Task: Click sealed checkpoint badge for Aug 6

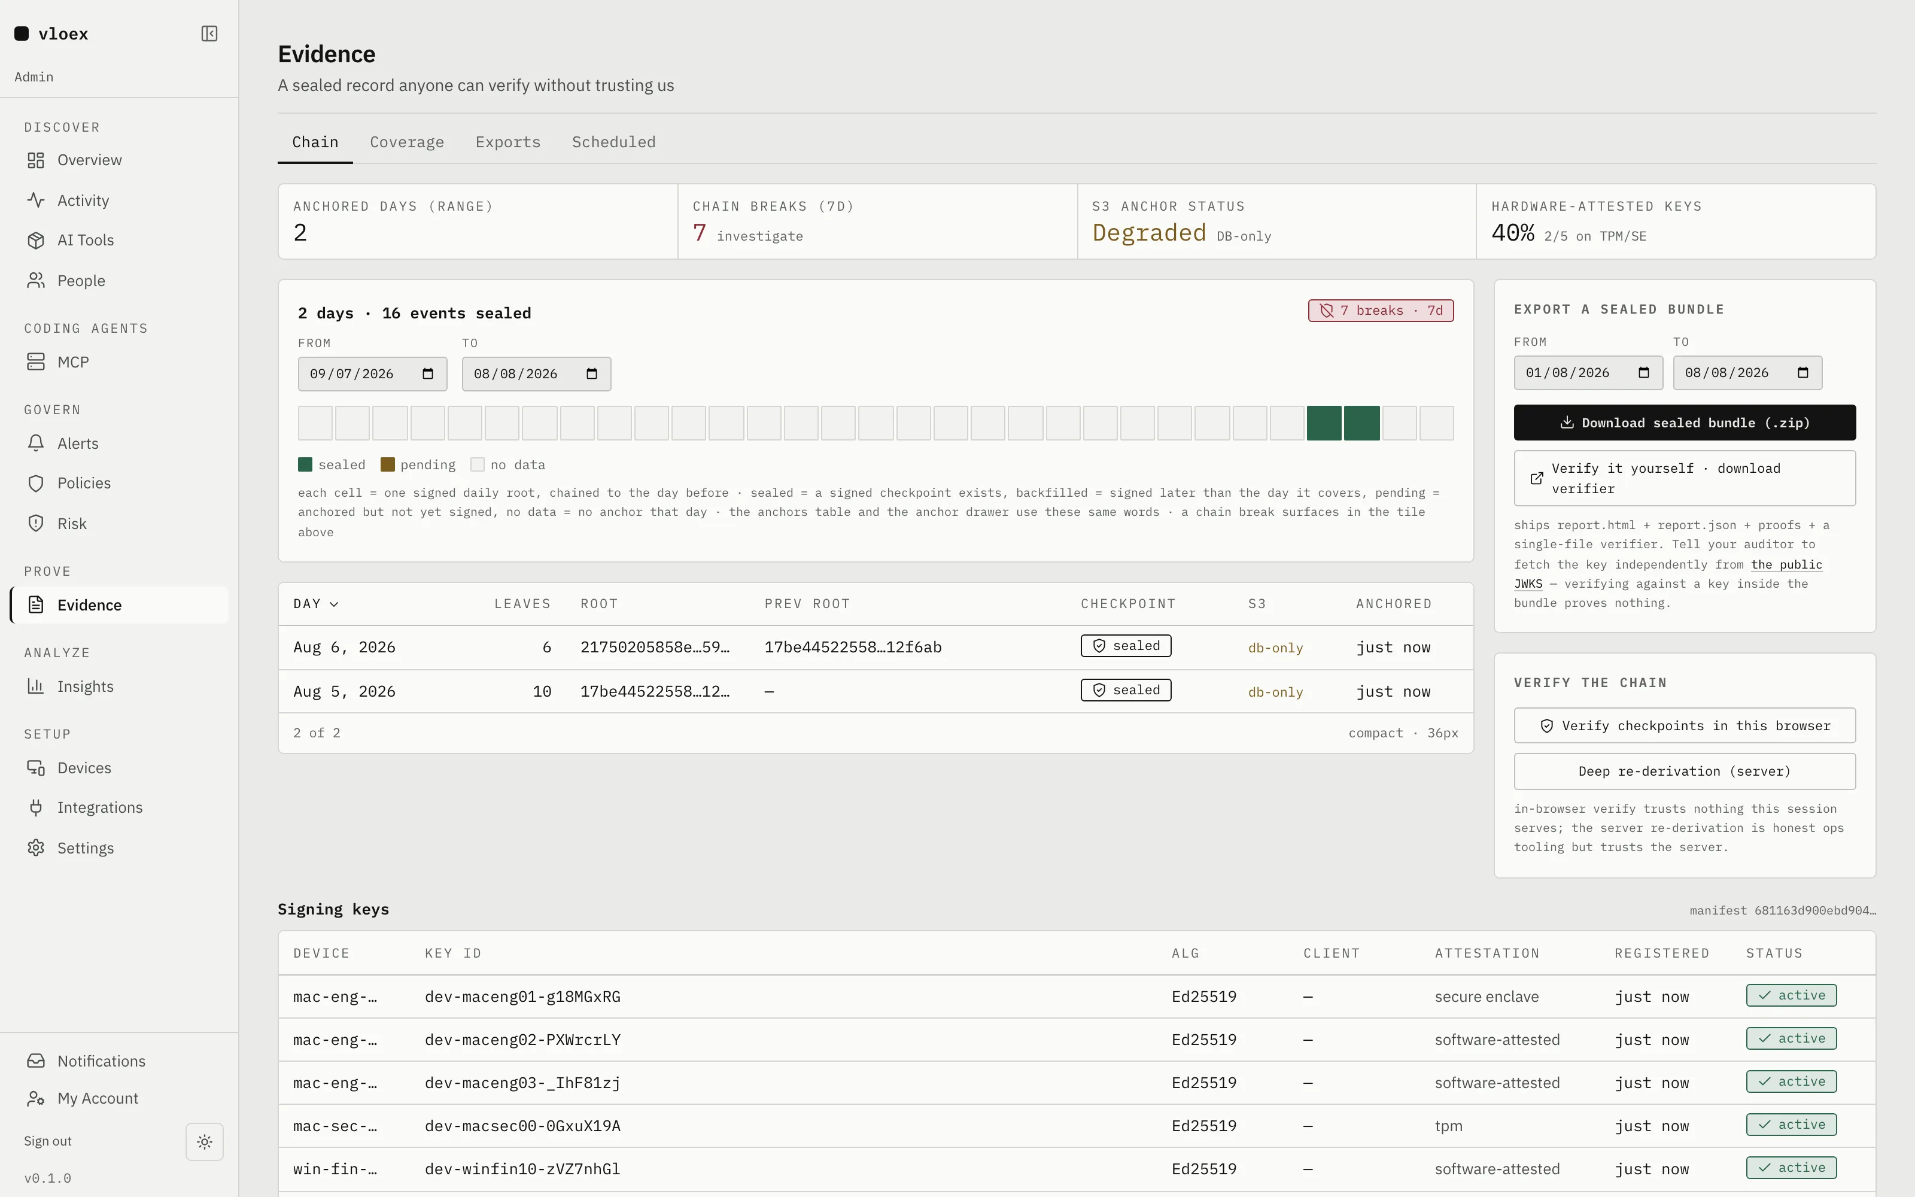Action: 1126,646
